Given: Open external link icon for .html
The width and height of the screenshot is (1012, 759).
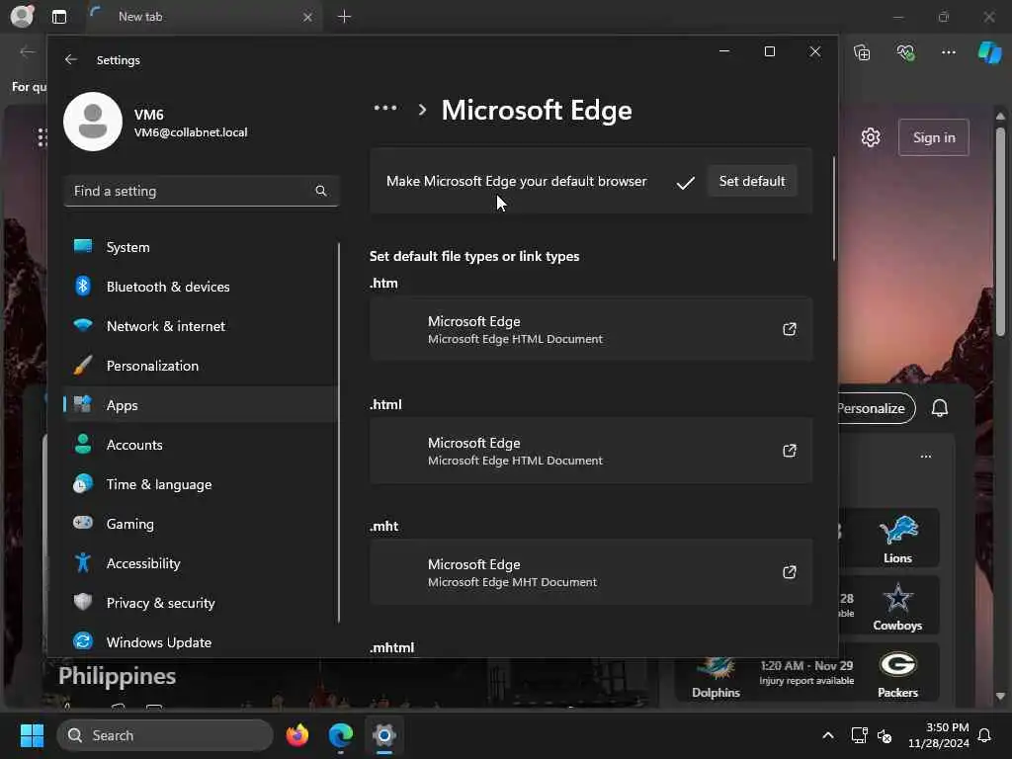Looking at the screenshot, I should coord(790,451).
